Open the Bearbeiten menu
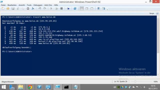The width and height of the screenshot is (160, 90). (12, 5)
